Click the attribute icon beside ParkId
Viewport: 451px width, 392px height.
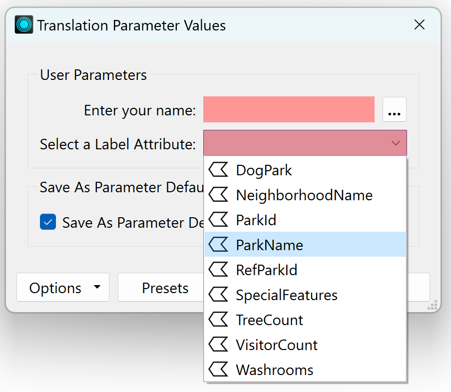click(218, 219)
